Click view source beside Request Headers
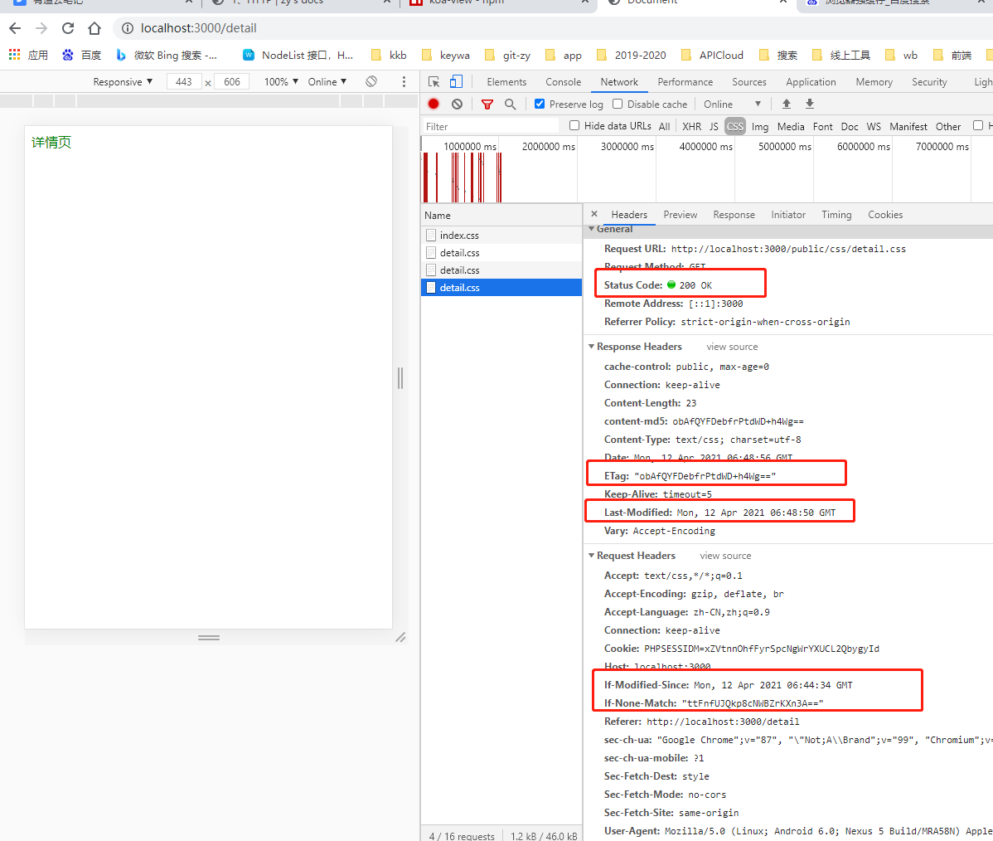This screenshot has width=993, height=841. coord(725,556)
